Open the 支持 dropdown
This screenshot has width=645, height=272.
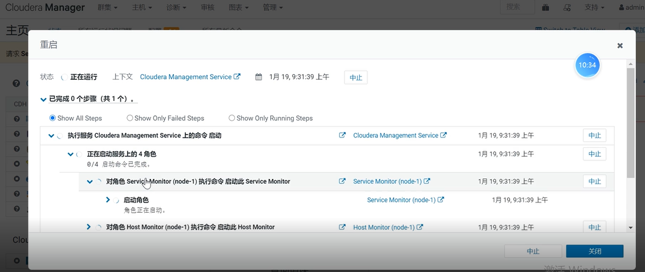pos(594,7)
